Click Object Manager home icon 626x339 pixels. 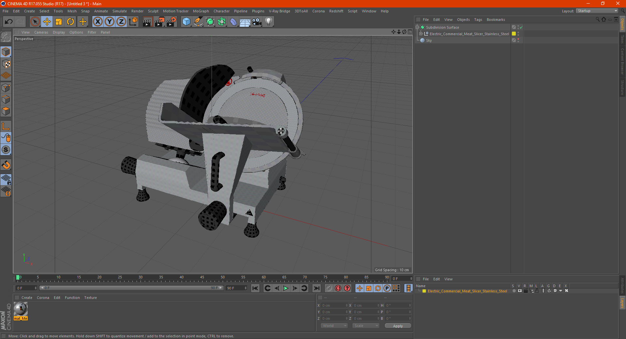click(x=604, y=20)
